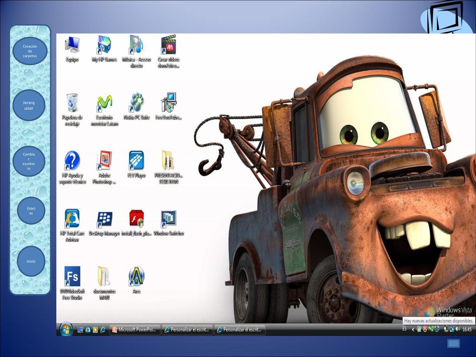Select HP Ayuda y soporte técnico icon
The width and height of the screenshot is (476, 357).
pos(72,167)
